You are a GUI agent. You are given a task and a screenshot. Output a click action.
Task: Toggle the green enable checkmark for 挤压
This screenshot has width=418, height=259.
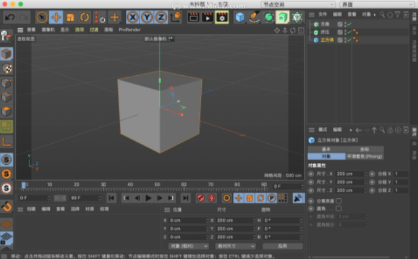349,32
